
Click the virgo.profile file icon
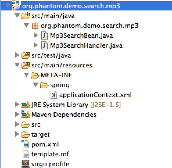[26, 164]
